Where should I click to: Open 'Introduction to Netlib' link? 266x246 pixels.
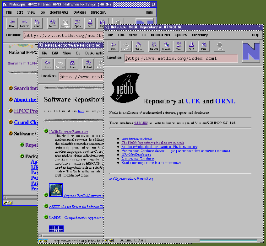tap(137, 139)
